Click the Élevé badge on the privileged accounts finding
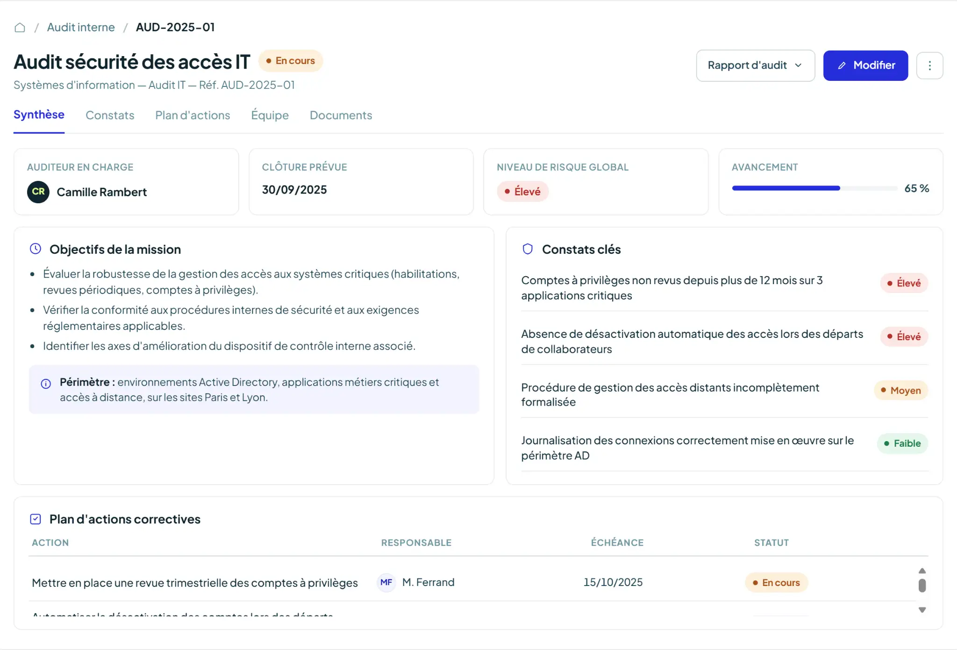Viewport: 957px width, 650px height. (x=904, y=283)
